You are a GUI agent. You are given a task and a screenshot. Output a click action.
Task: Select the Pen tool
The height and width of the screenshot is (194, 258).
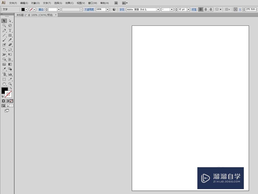4,31
